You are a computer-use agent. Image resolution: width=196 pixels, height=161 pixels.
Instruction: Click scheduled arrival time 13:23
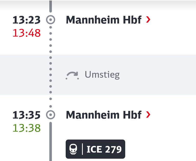(x=27, y=20)
